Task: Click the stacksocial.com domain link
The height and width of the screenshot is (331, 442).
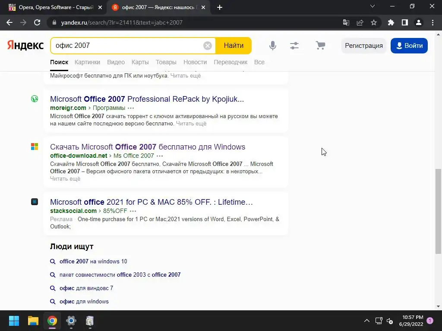Action: (73, 211)
